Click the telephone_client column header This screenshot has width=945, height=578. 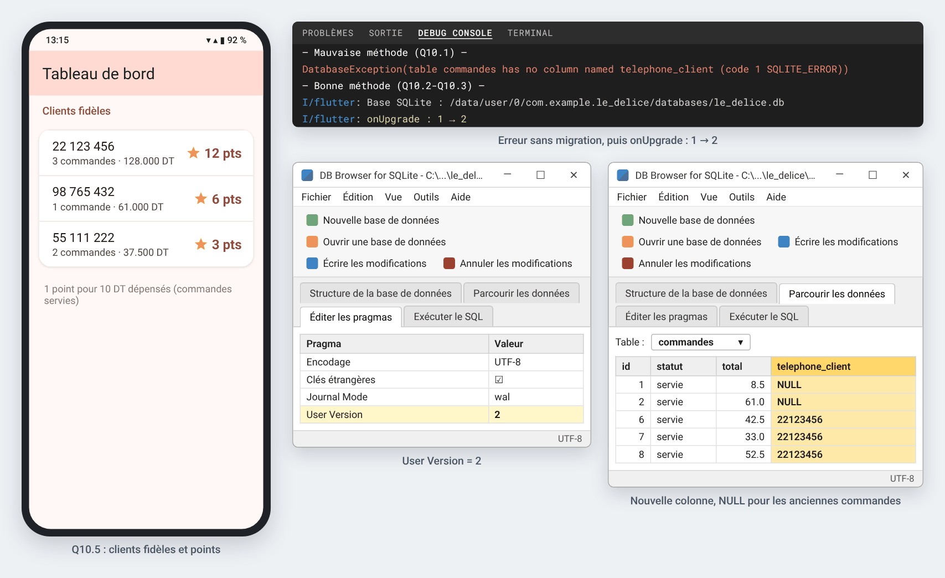843,367
